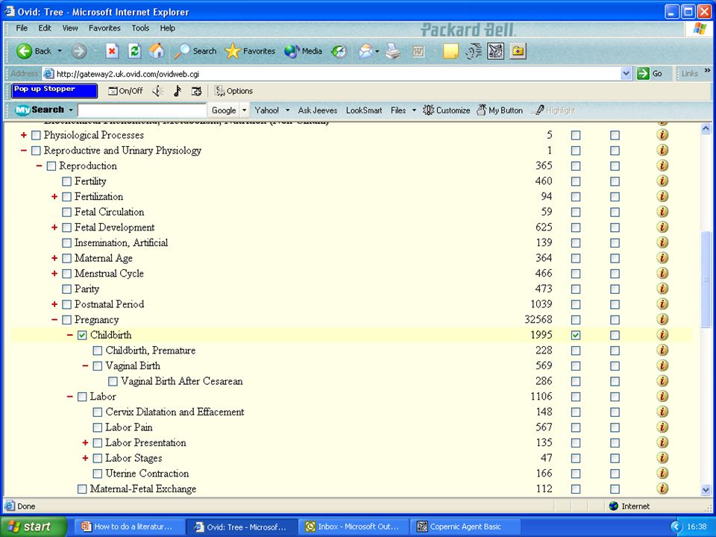Switch to Inbox Microsoft Outlook taskbar item

pos(353,527)
